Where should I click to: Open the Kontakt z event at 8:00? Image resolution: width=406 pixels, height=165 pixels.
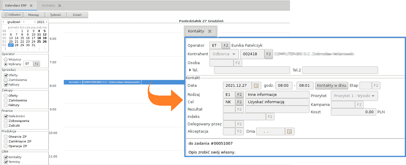click(124, 82)
